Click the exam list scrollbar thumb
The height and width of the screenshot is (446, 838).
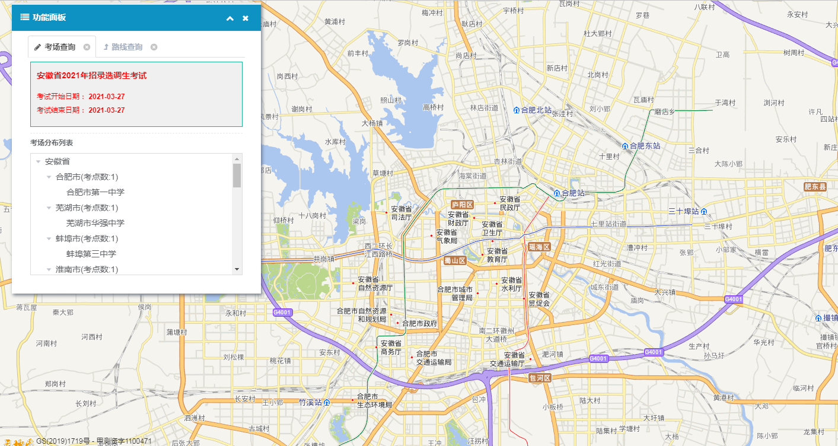(x=237, y=176)
